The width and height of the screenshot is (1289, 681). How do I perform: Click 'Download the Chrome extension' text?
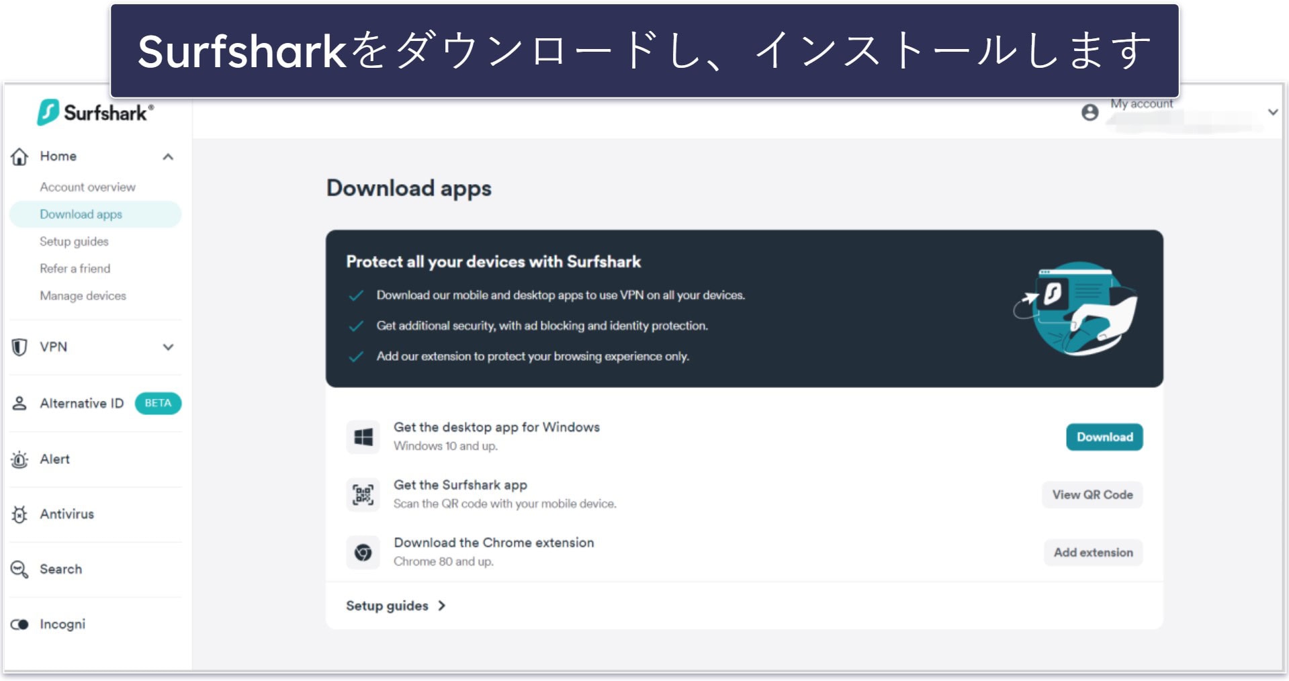click(494, 543)
